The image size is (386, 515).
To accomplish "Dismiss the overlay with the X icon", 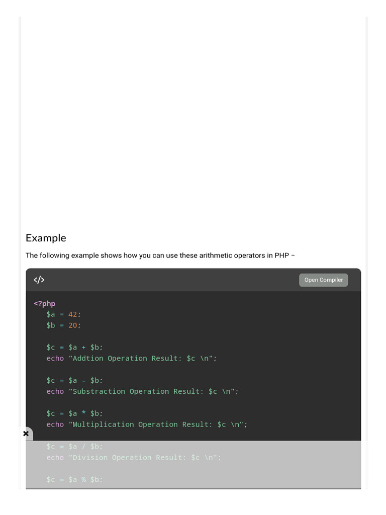I will pos(26,434).
